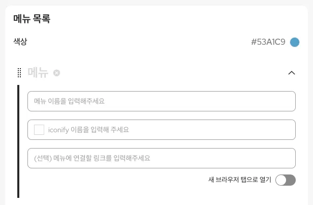Click the 메뉴 목록 heading
The height and width of the screenshot is (205, 313).
(x=32, y=20)
